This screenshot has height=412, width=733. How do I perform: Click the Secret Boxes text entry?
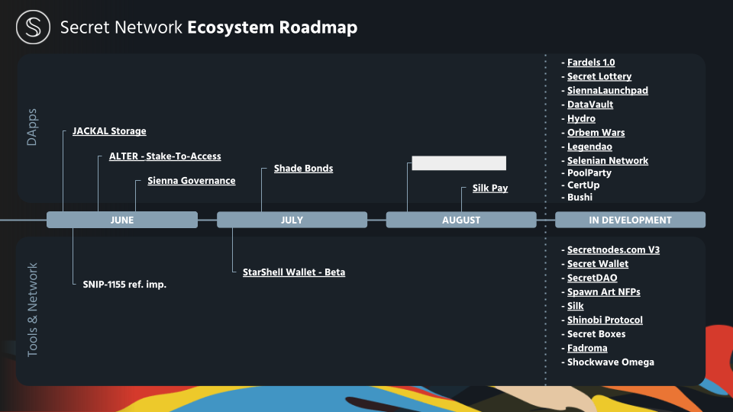tap(596, 334)
